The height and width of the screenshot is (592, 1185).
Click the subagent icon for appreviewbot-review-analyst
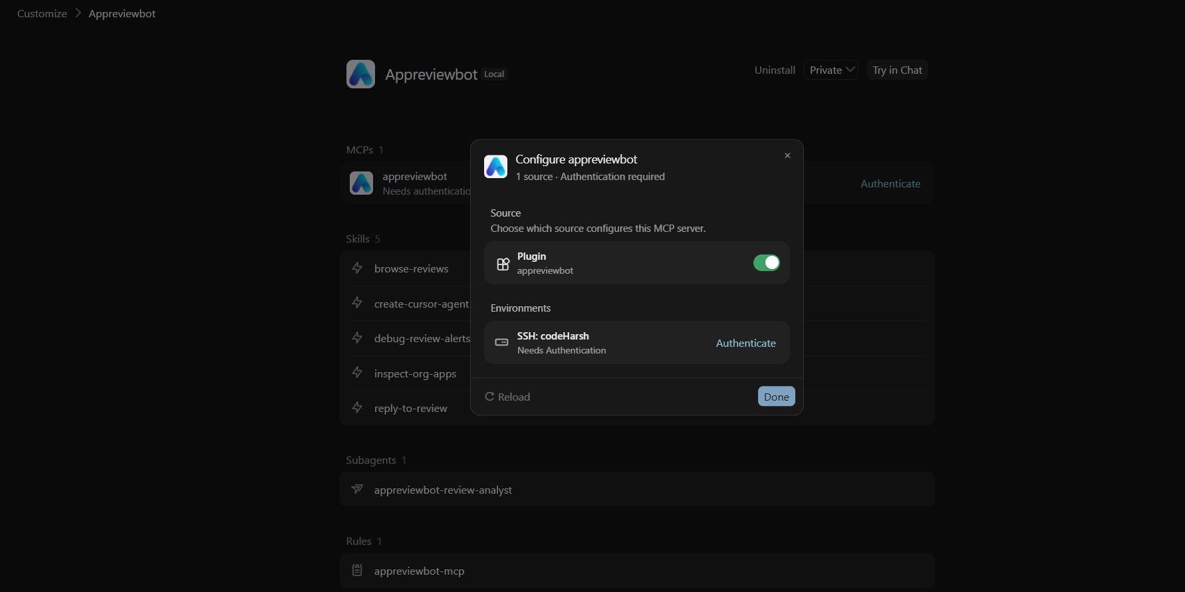(x=357, y=489)
